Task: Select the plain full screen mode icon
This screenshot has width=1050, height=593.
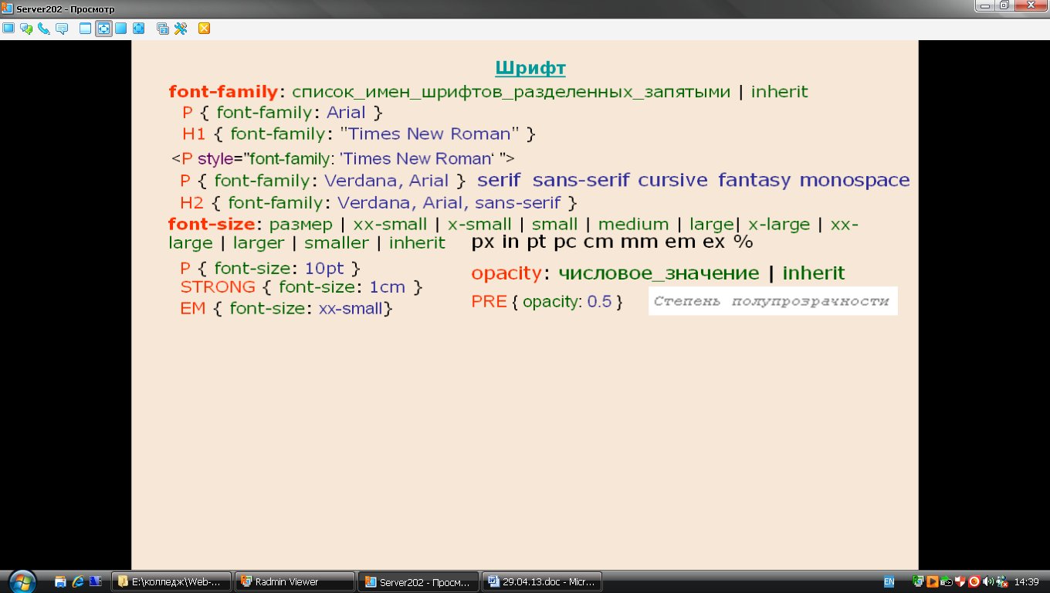Action: [121, 29]
